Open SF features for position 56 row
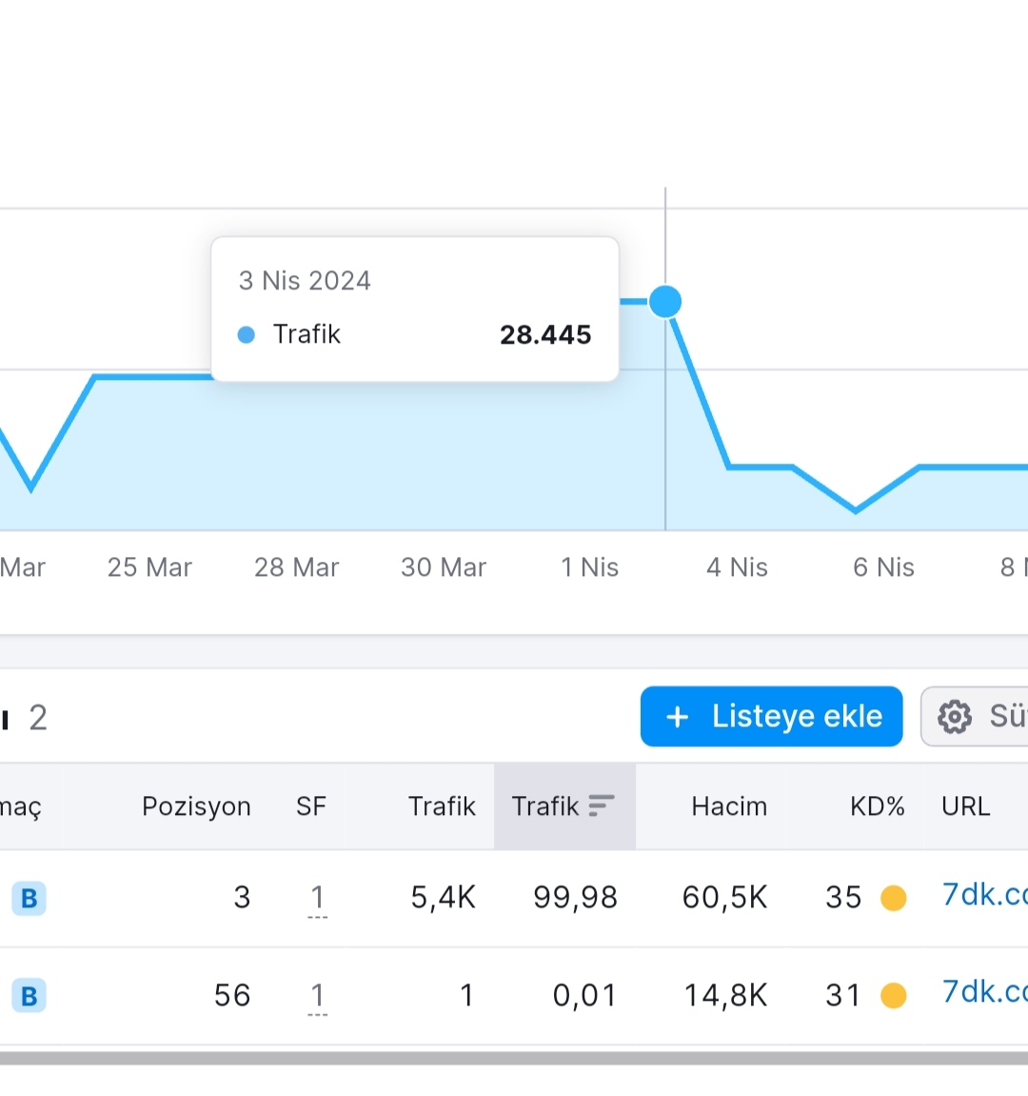1028x1096 pixels. (317, 996)
